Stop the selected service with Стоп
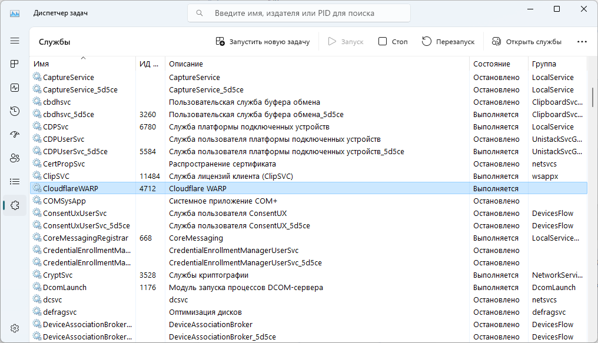598x343 pixels. (x=393, y=42)
